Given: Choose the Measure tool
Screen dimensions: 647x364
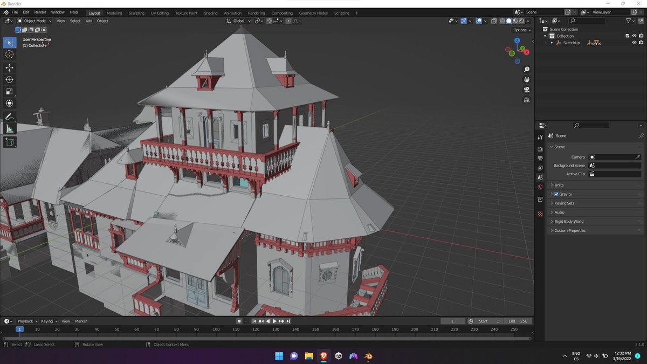Looking at the screenshot, I should click(10, 129).
